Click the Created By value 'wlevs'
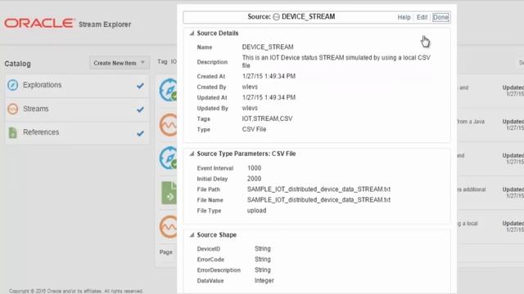The height and width of the screenshot is (294, 524). [x=250, y=87]
